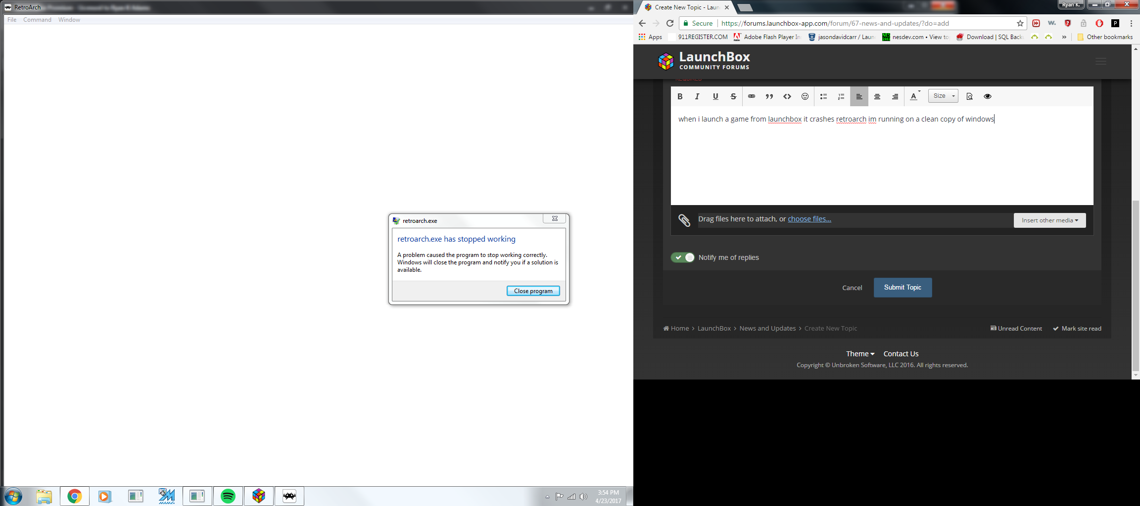Click the address bar URL
The width and height of the screenshot is (1140, 506).
click(835, 23)
